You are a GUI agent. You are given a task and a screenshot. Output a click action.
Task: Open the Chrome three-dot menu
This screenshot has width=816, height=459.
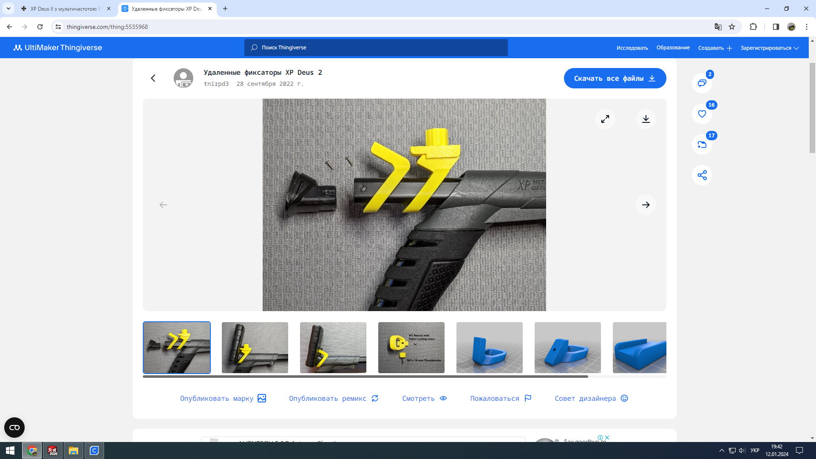pyautogui.click(x=807, y=27)
